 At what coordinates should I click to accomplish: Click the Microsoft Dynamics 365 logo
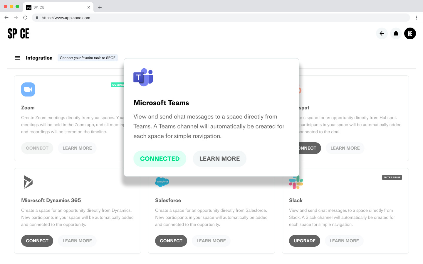point(28,182)
